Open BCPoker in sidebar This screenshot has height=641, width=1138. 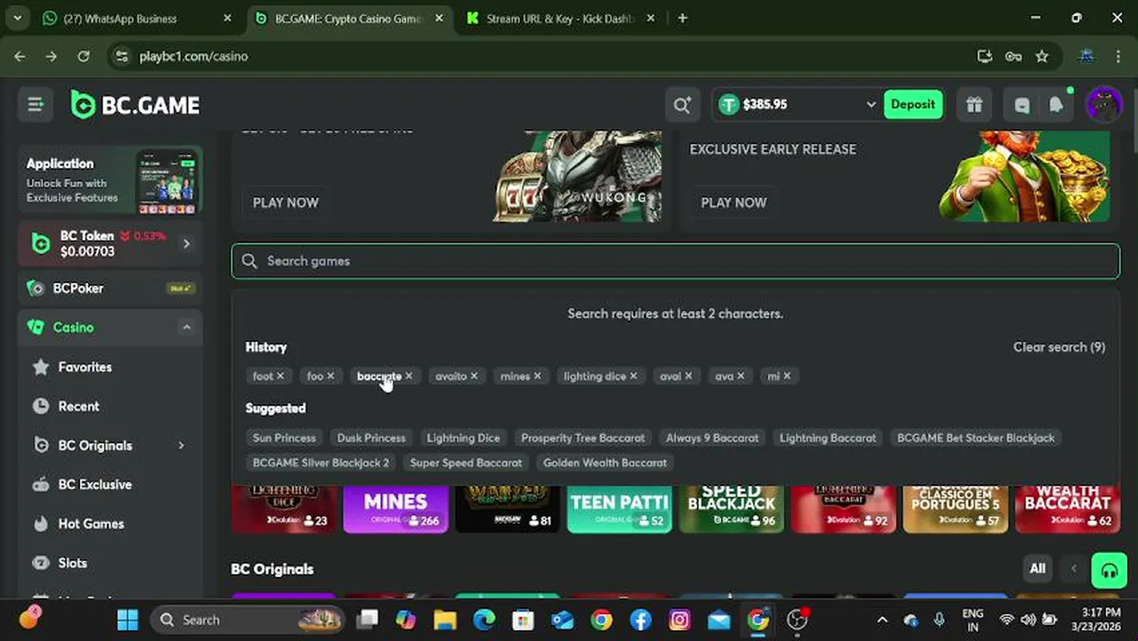pyautogui.click(x=109, y=288)
